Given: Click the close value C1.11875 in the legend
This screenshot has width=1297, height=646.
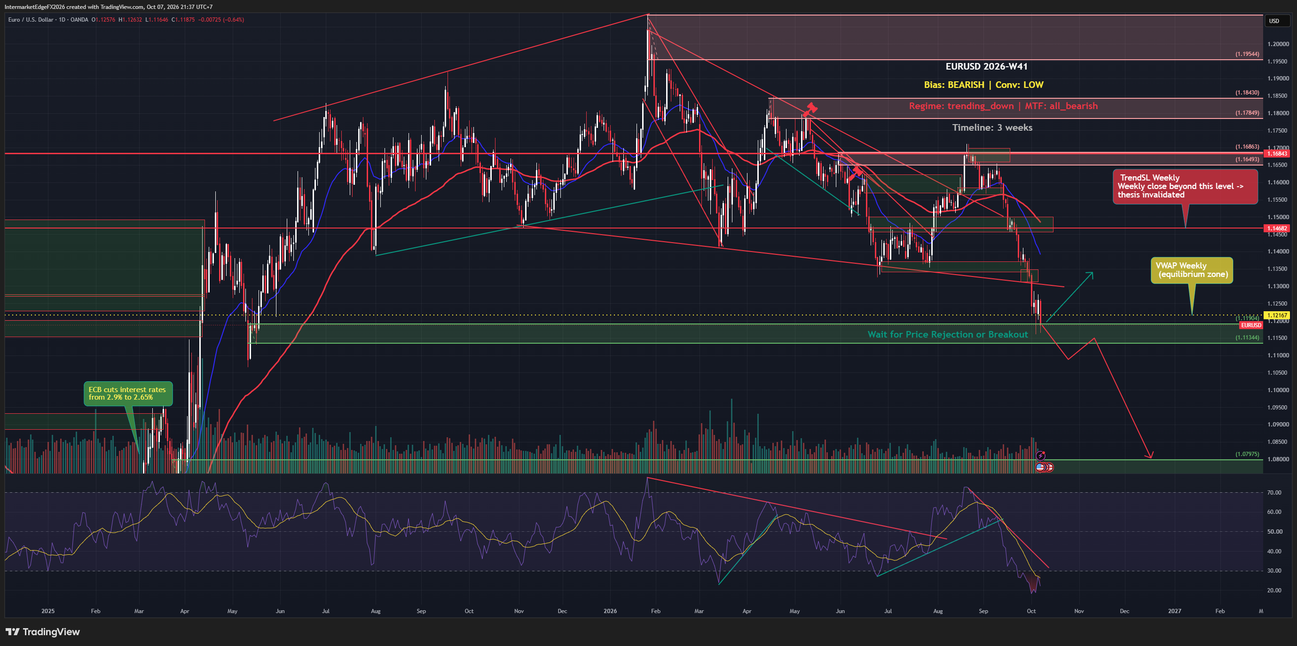Looking at the screenshot, I should (183, 20).
